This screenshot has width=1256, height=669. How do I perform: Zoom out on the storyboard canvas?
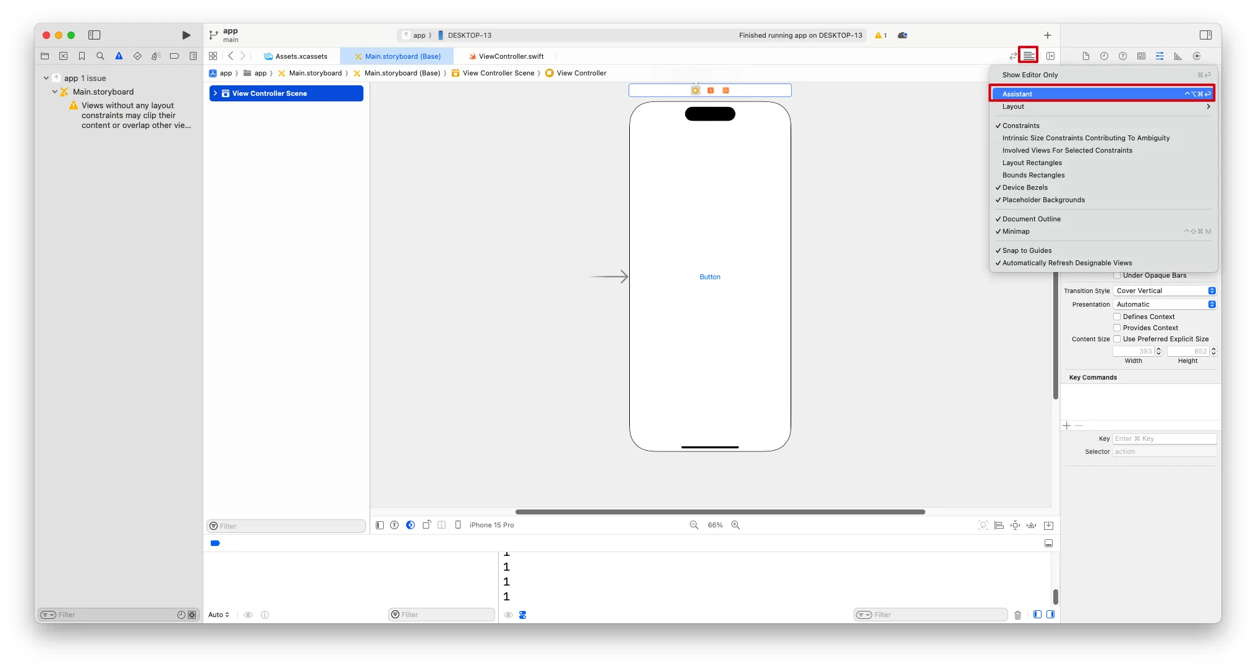[x=694, y=525]
